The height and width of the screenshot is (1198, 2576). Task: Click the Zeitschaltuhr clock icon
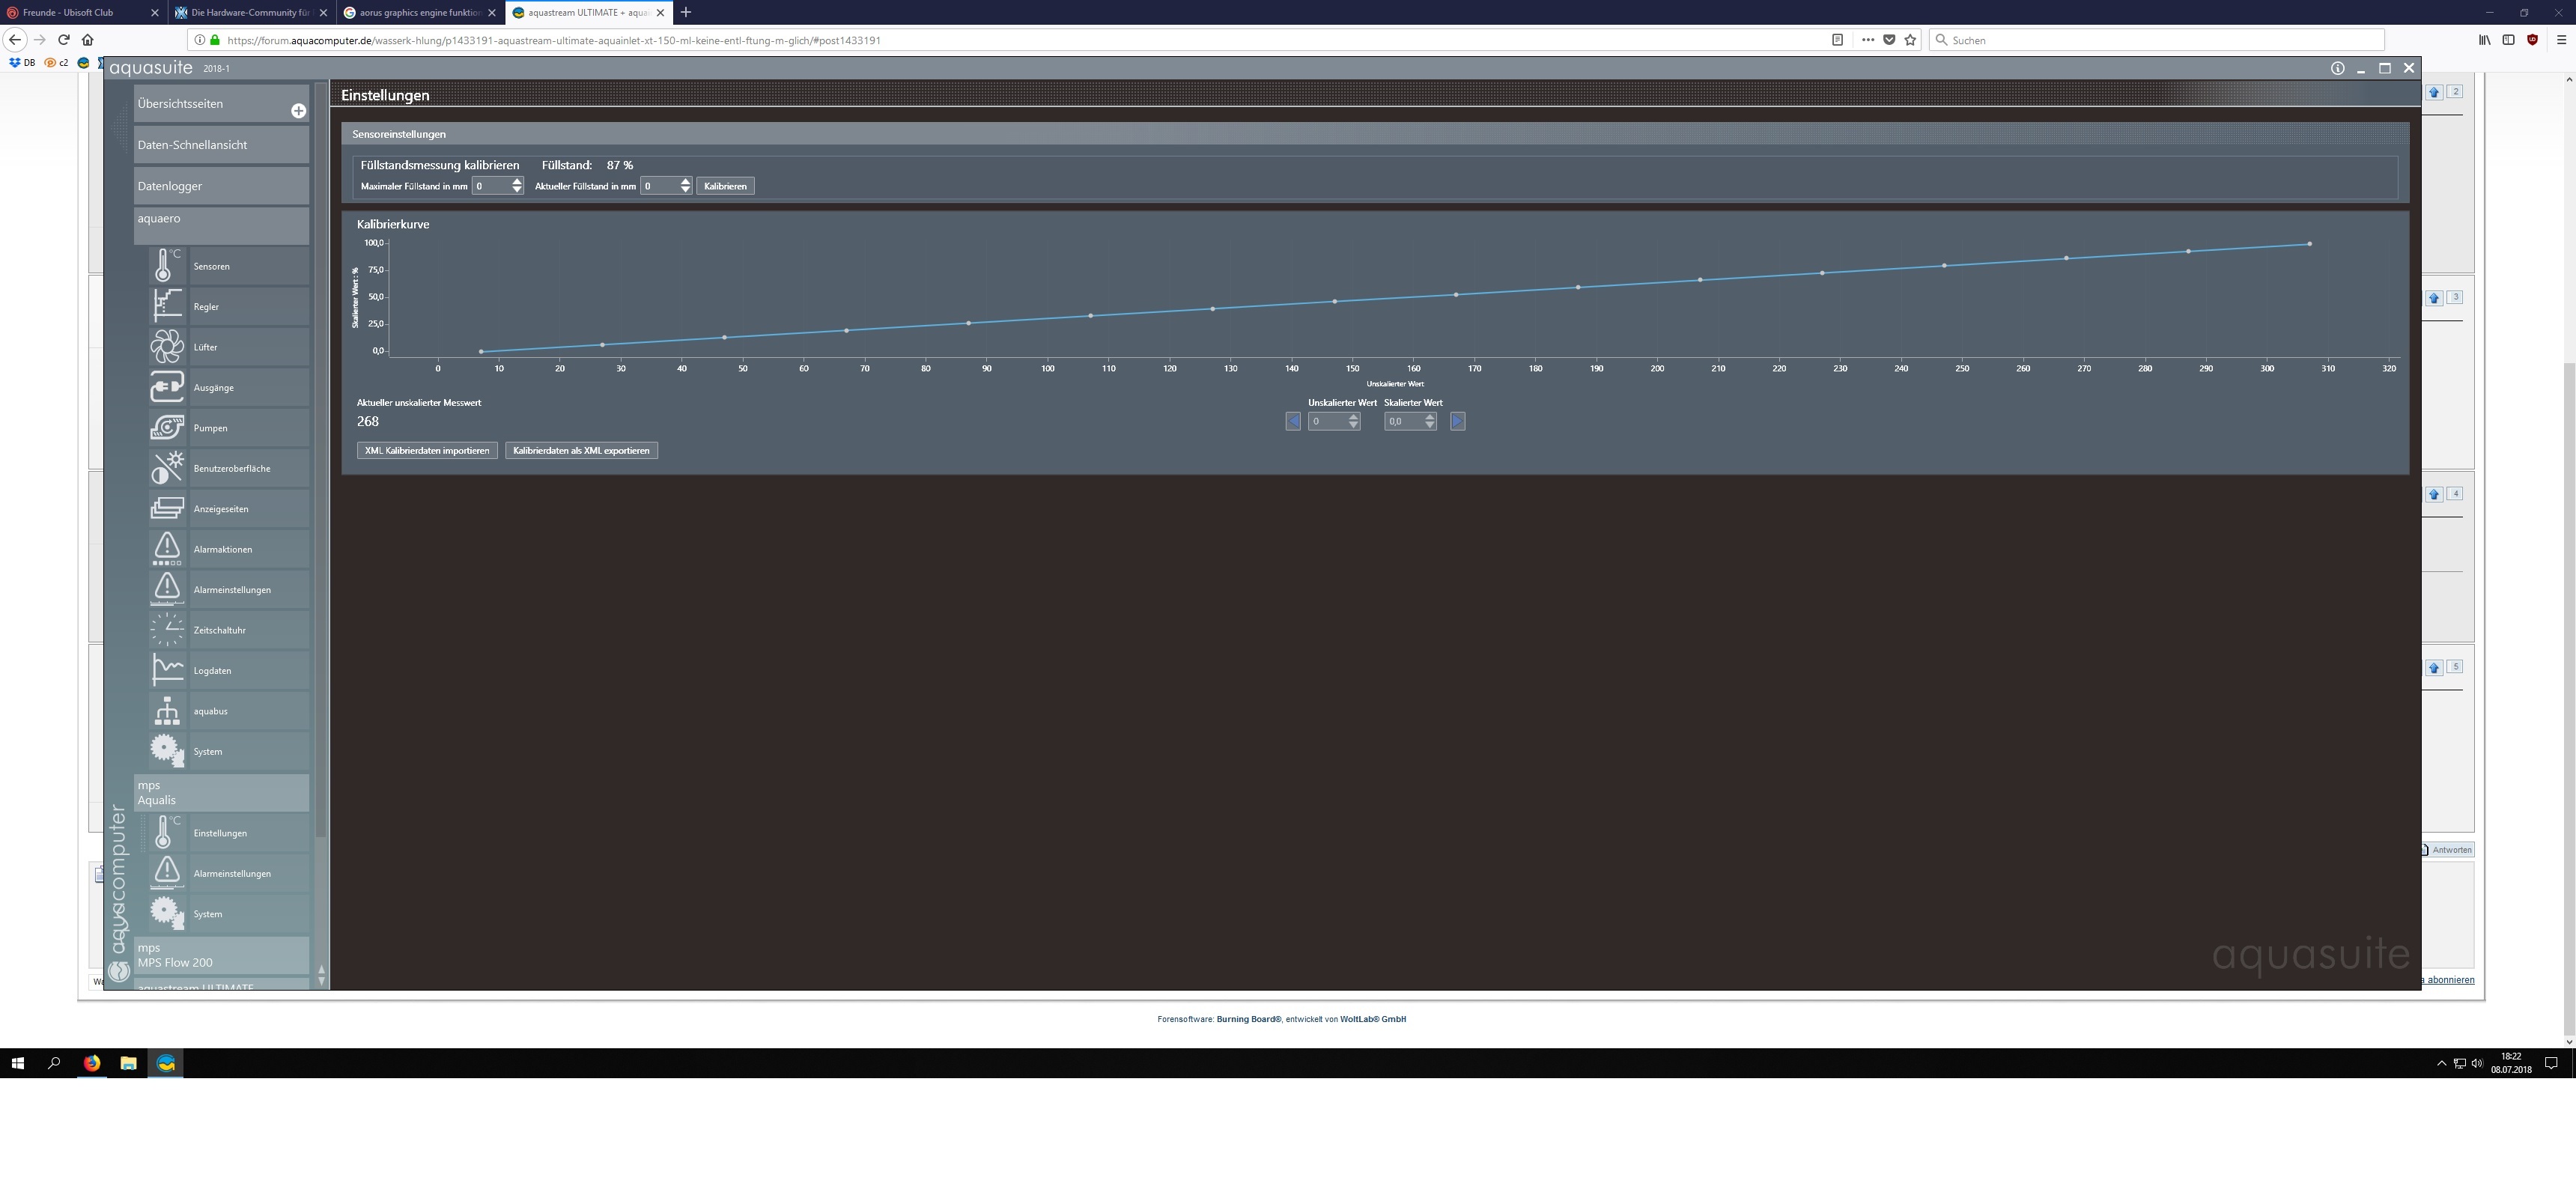166,630
